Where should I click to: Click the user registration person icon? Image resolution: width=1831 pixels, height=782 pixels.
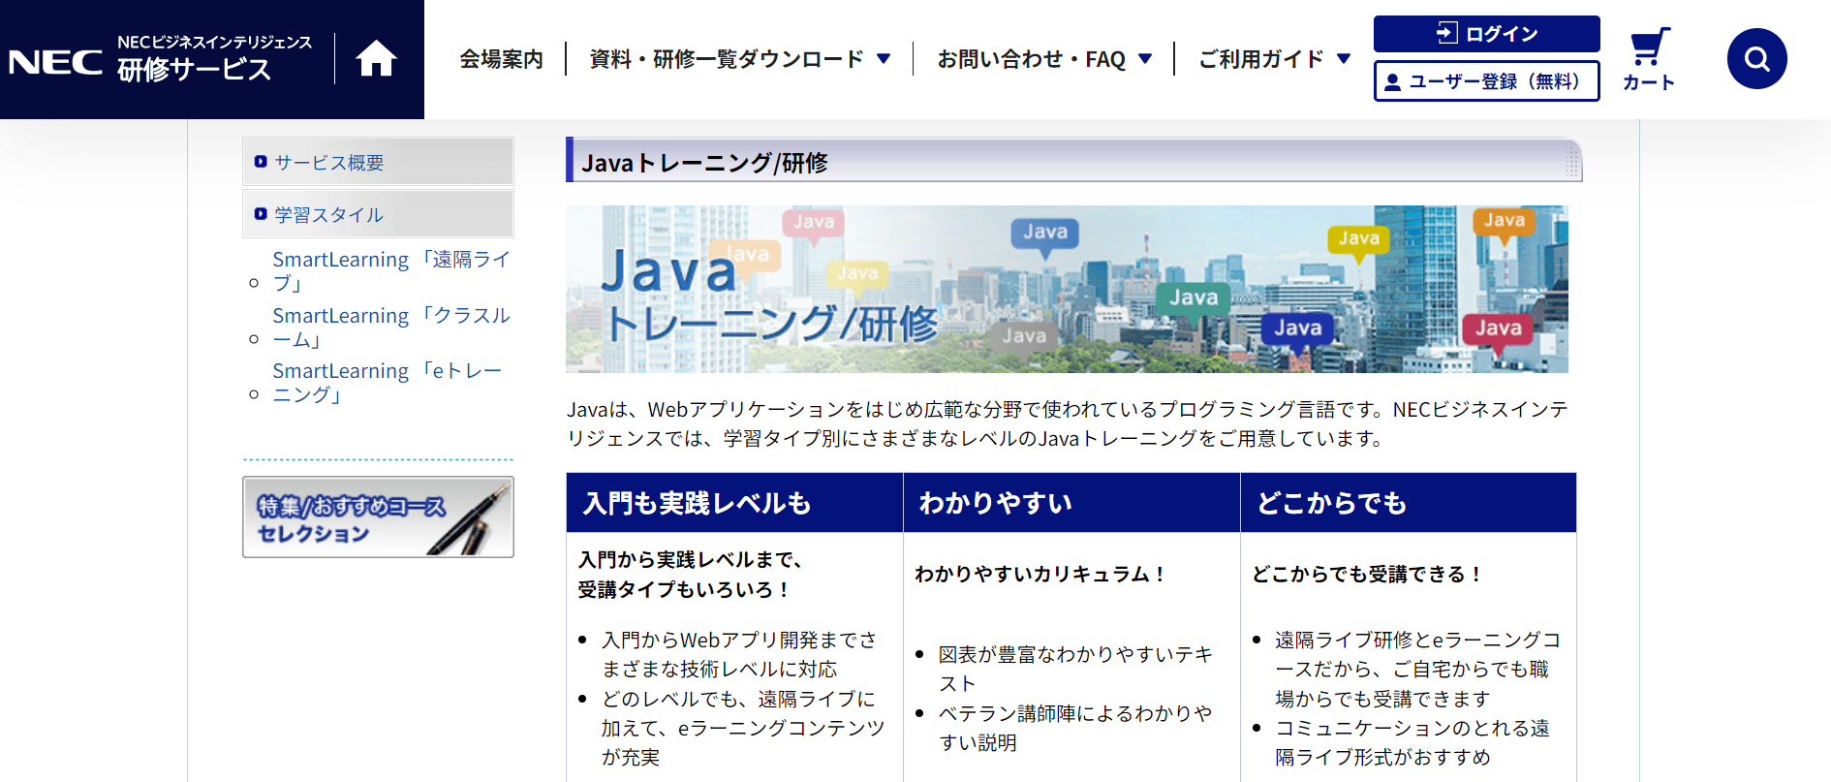tap(1392, 82)
